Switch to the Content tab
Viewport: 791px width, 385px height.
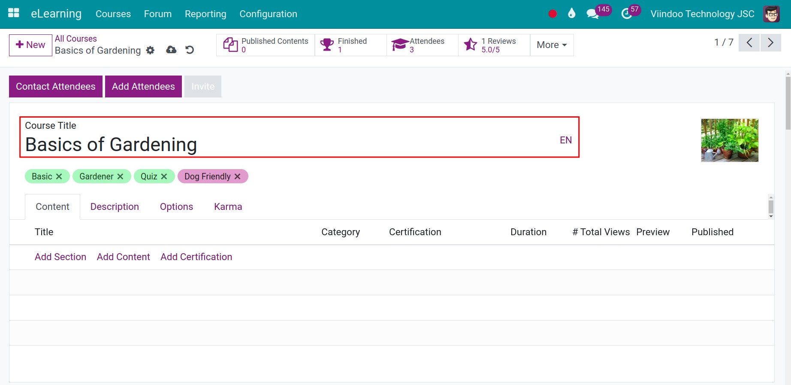point(52,207)
